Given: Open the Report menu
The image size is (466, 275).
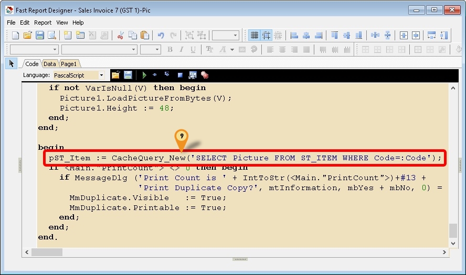Looking at the screenshot, I should point(43,23).
